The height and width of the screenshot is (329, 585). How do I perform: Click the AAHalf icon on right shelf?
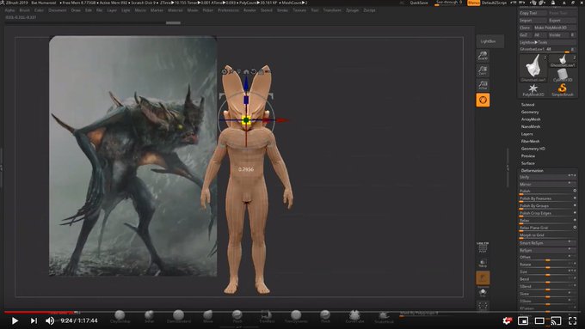click(x=483, y=85)
